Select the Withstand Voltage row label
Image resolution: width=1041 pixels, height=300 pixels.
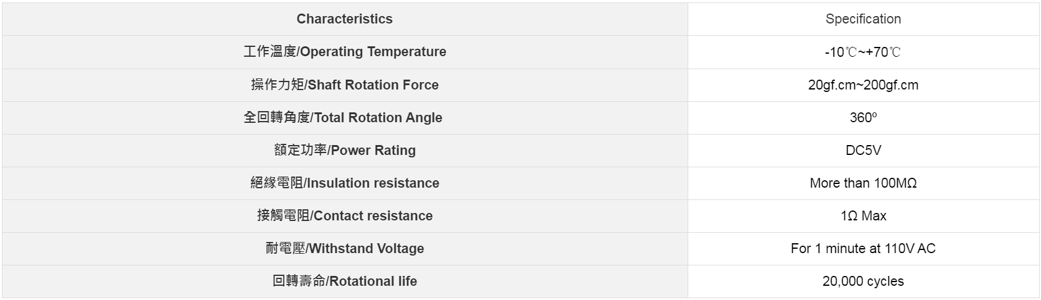pos(344,248)
